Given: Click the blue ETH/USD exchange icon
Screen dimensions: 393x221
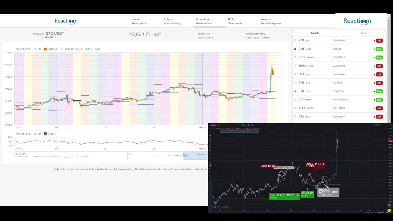Looking at the screenshot, I should click(295, 91).
